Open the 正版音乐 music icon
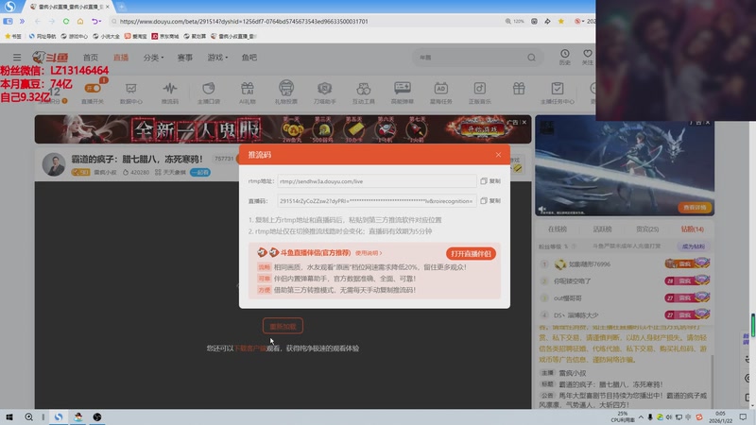756x425 pixels. (x=480, y=93)
